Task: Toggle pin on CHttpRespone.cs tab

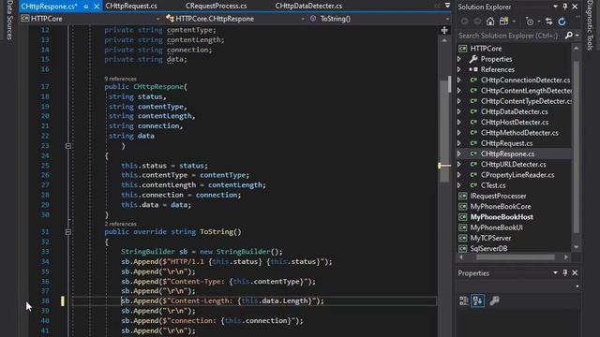Action: (x=86, y=7)
